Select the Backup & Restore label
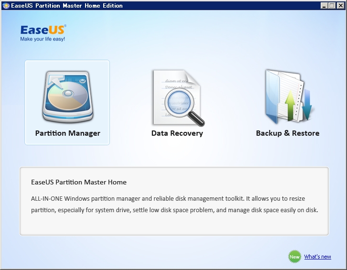Screen dimensions: 347x270 click(288, 133)
